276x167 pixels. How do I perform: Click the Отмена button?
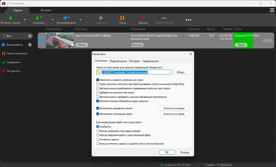[185, 152]
